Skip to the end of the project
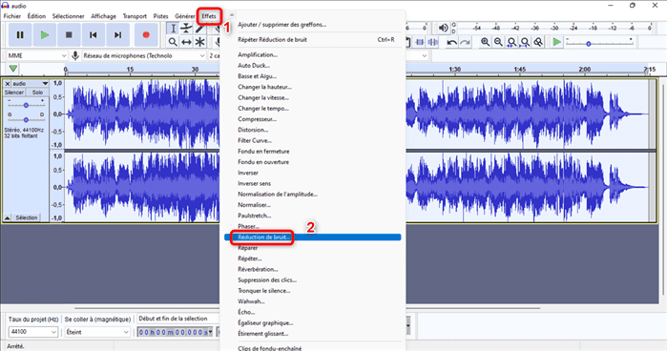This screenshot has height=351, width=667. (117, 35)
